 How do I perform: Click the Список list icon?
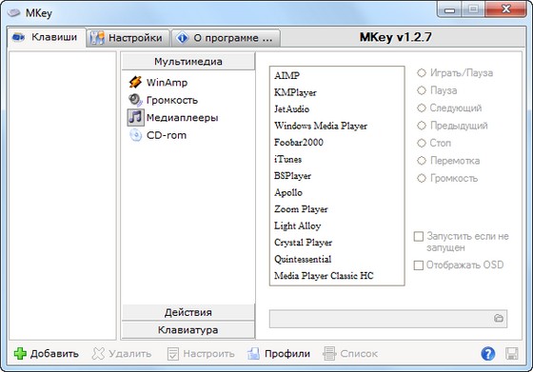[x=329, y=354]
